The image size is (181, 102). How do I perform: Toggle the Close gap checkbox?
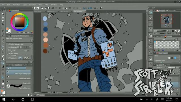(9, 47)
